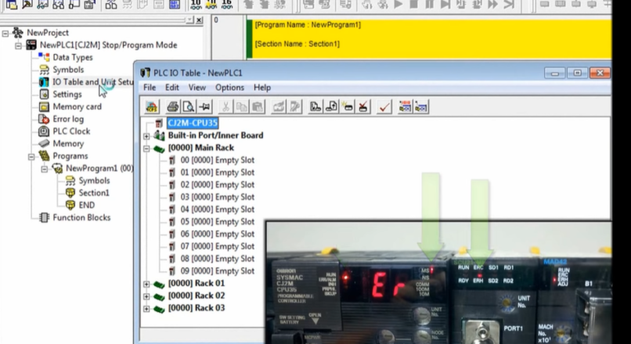The width and height of the screenshot is (631, 344).
Task: Click the play triangle icon in main toolbar
Action: [x=398, y=5]
